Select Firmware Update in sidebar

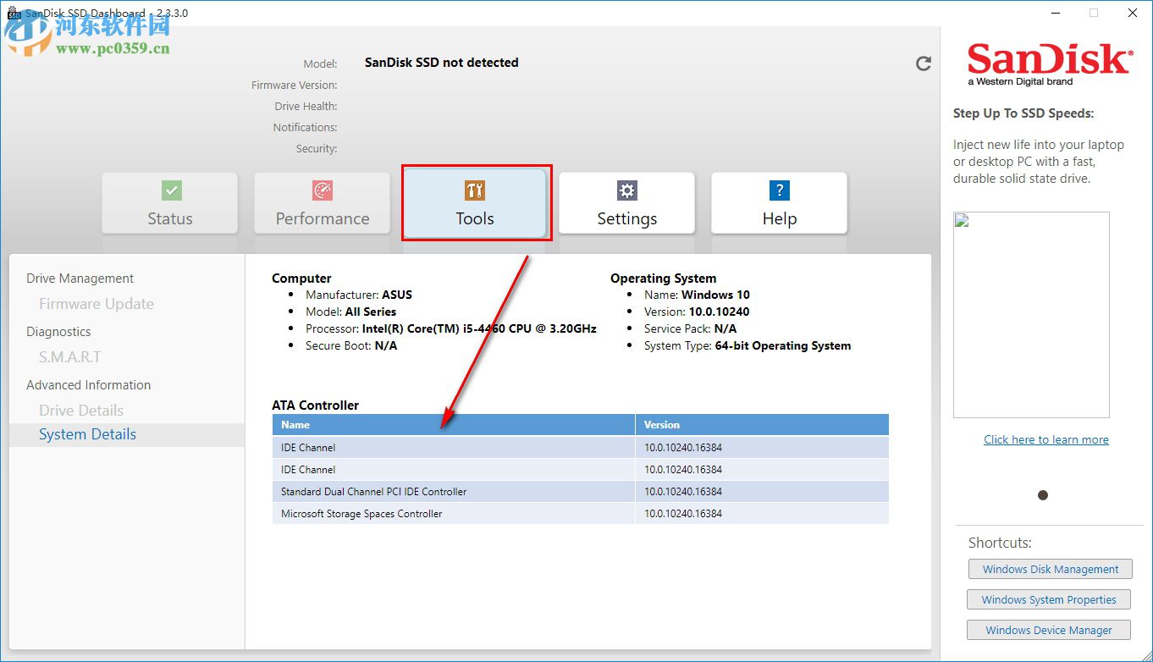click(97, 304)
